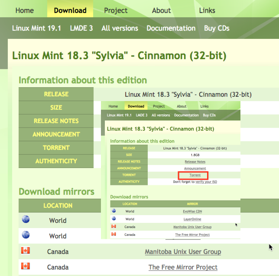Open the large The Free Mirror Project link
This screenshot has height=276, width=279.
pos(183,267)
